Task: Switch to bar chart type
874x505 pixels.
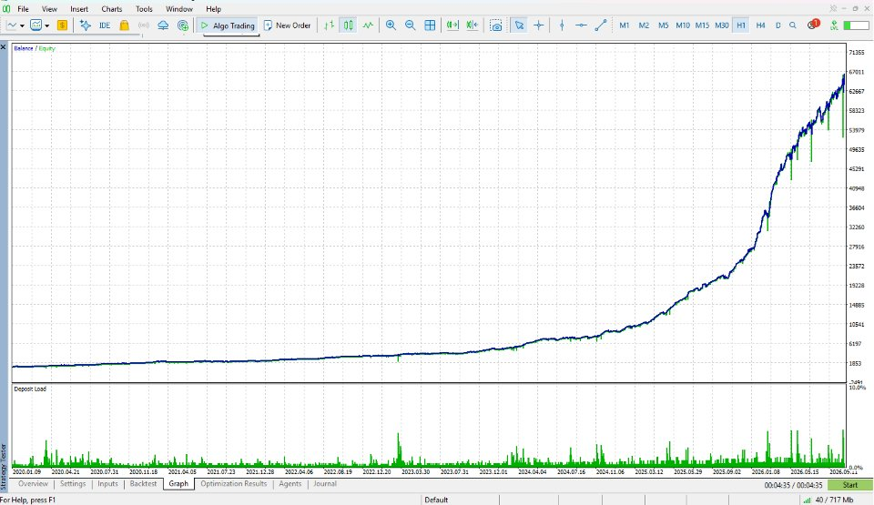Action: 330,25
